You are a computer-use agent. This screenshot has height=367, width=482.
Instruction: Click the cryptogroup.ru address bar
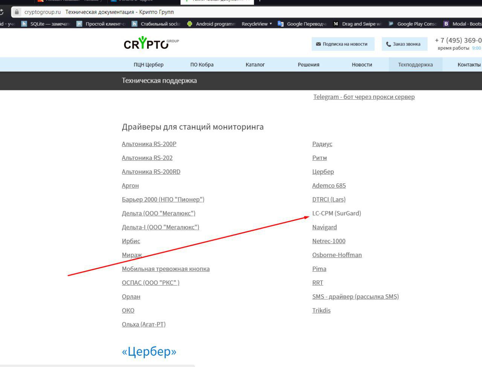[x=247, y=12]
